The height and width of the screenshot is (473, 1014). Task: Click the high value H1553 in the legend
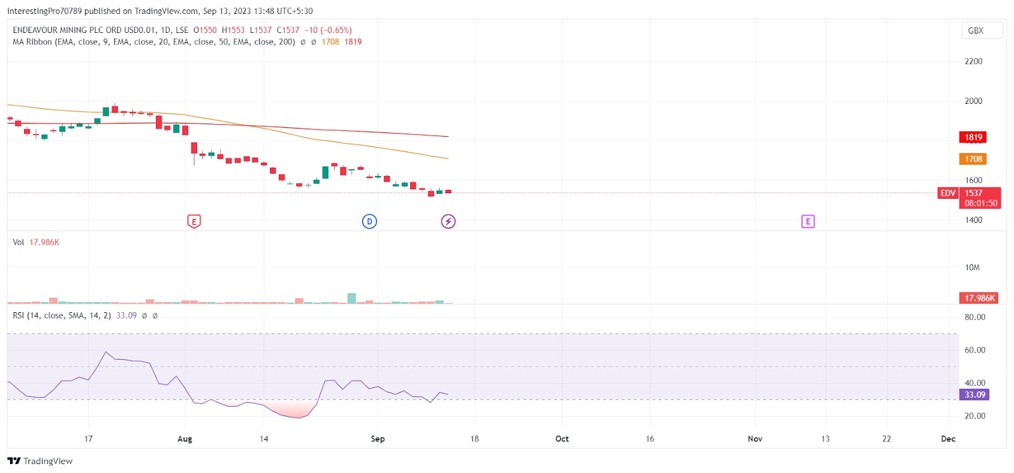point(233,30)
